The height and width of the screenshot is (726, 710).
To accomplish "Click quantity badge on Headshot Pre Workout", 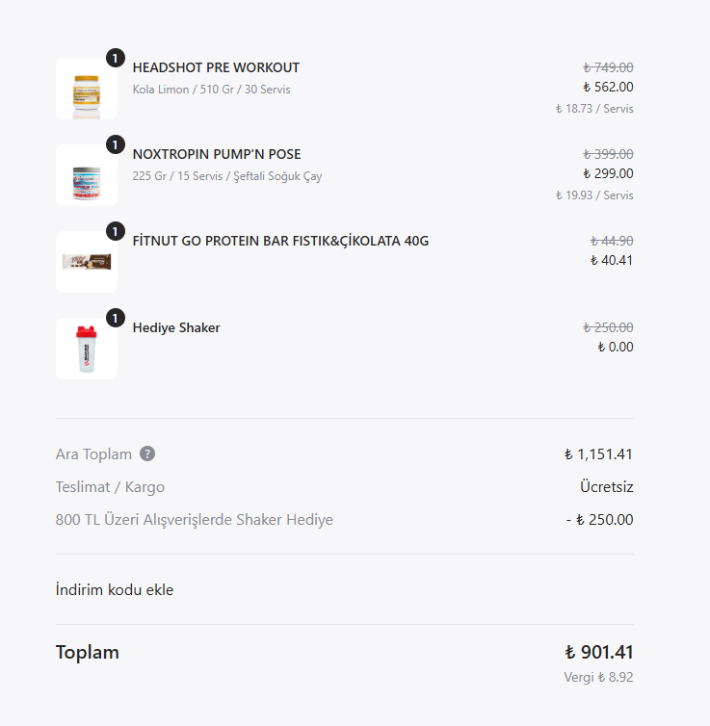I will (116, 58).
